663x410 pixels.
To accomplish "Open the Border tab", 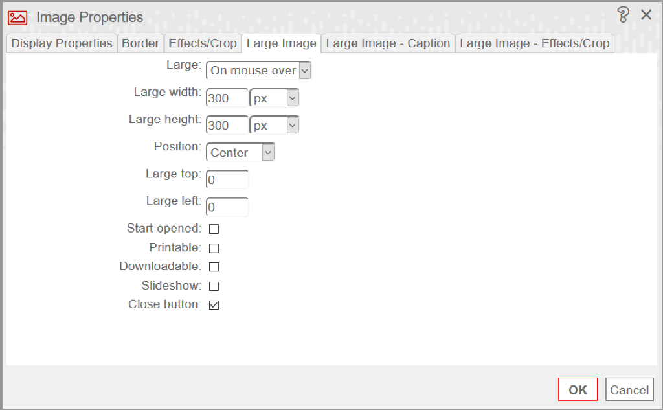I will pyautogui.click(x=140, y=43).
